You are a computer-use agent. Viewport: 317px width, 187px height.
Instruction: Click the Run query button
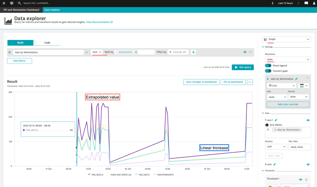[243, 67]
